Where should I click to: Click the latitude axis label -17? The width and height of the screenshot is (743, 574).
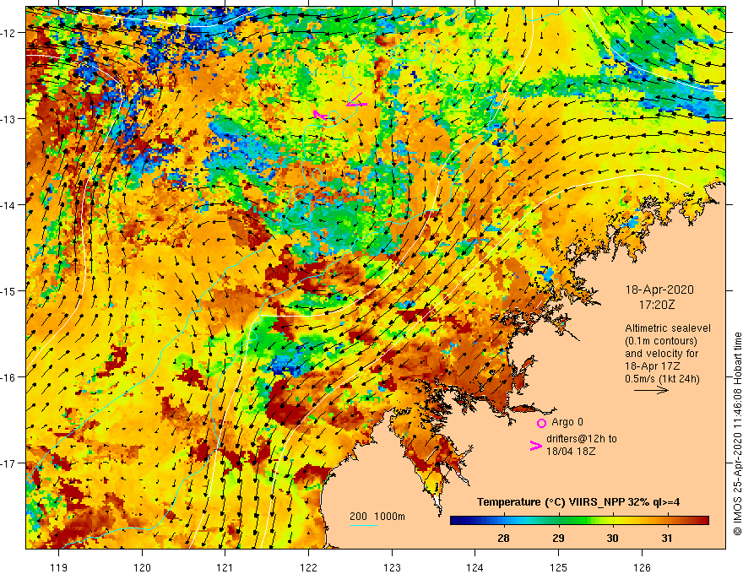pyautogui.click(x=8, y=463)
